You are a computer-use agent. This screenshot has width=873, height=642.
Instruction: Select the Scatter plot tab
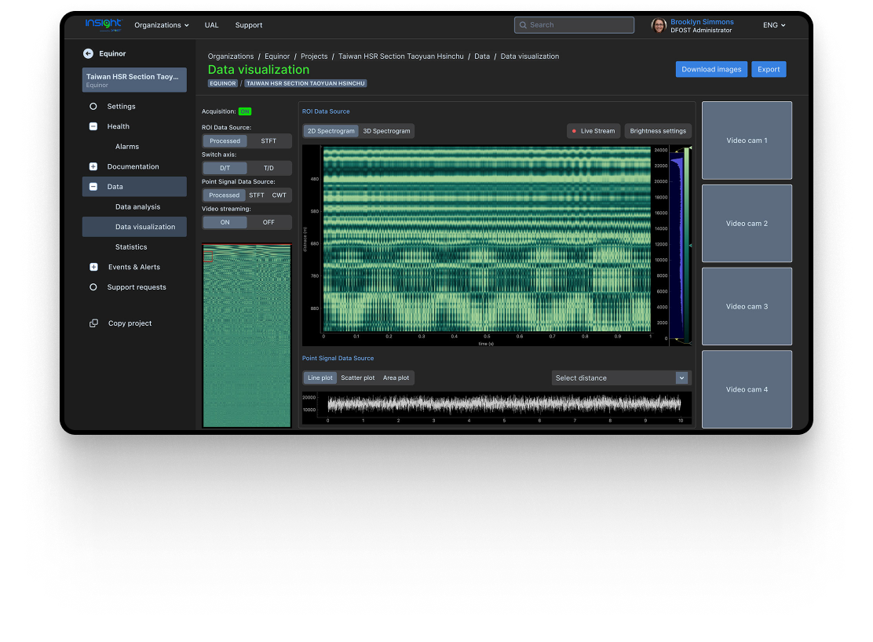tap(357, 378)
